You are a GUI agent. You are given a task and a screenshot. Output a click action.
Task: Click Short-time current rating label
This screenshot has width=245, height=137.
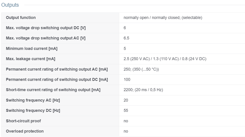click(53, 90)
